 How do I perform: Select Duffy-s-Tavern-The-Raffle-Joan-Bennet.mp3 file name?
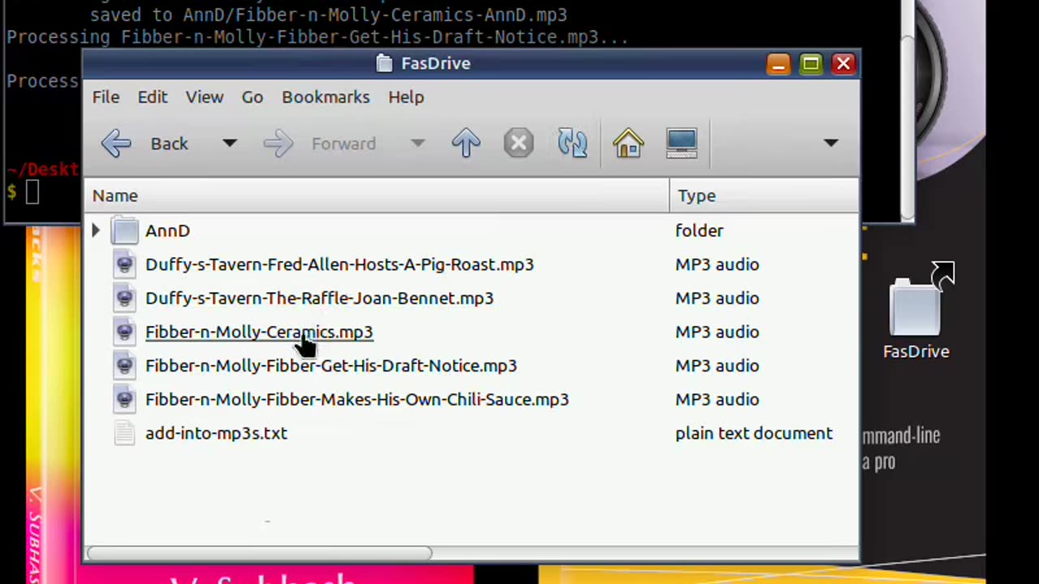(319, 298)
